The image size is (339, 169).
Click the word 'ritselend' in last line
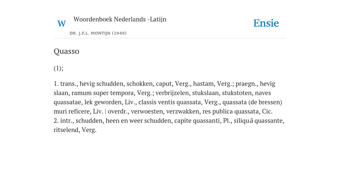66,130
